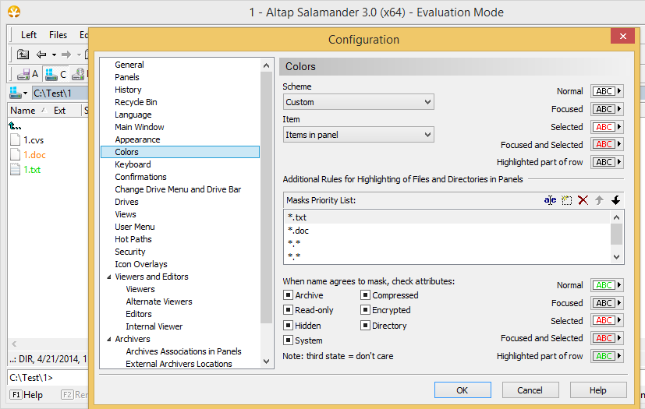Select the *.doc mask in the list
645x409 pixels.
point(447,231)
